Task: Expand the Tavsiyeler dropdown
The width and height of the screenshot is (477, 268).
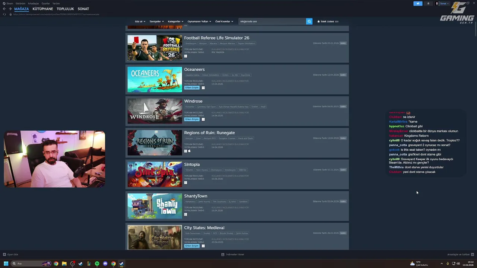Action: point(157,21)
